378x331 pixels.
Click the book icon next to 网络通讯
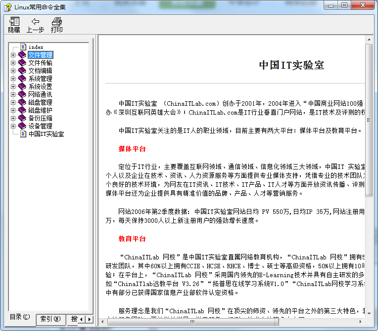tap(22, 94)
